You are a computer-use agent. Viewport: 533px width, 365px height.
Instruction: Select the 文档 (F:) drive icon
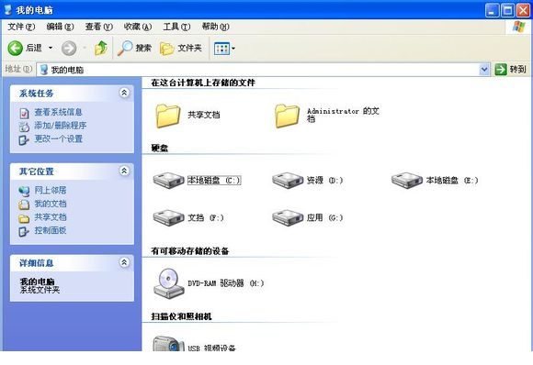[x=168, y=217]
